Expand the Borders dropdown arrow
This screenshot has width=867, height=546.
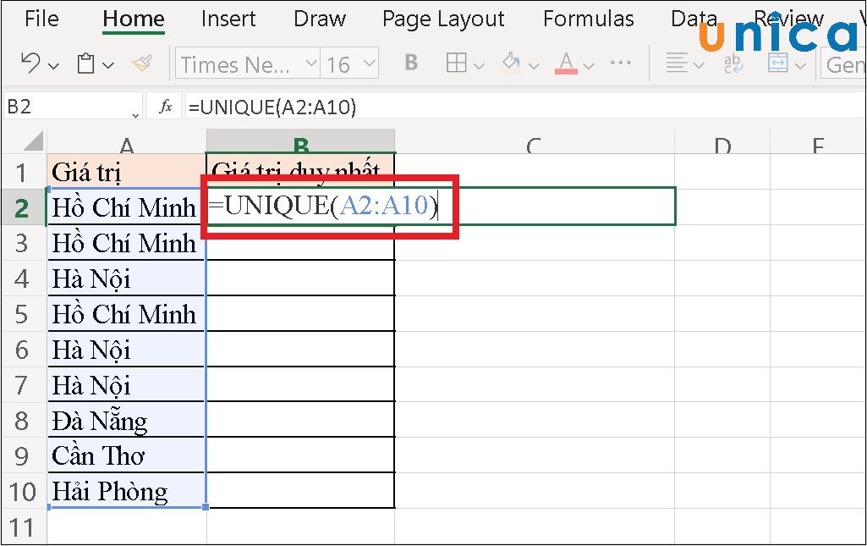(x=479, y=66)
